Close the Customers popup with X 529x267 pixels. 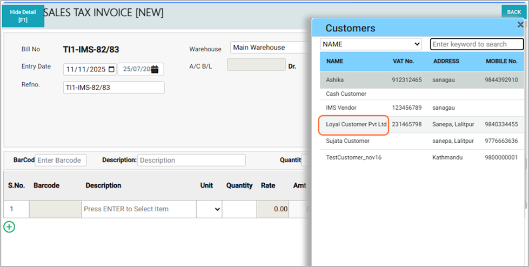point(520,25)
